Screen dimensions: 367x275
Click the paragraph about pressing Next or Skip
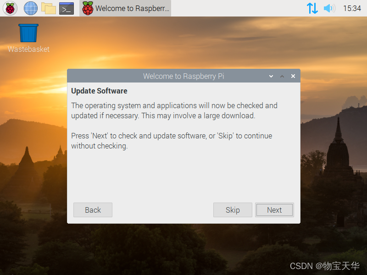pyautogui.click(x=172, y=141)
